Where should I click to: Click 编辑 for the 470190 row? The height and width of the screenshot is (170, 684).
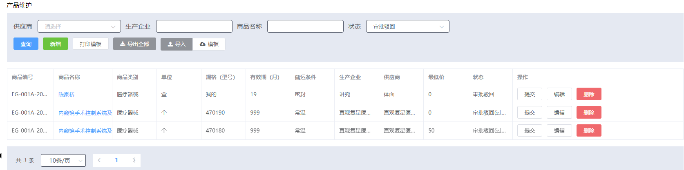click(559, 113)
